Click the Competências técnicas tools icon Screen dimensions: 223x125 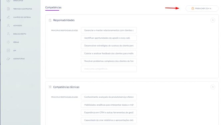click(x=50, y=87)
